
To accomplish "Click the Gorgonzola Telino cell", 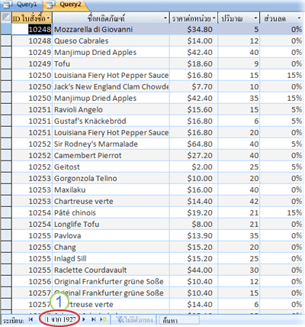I will tap(111, 178).
